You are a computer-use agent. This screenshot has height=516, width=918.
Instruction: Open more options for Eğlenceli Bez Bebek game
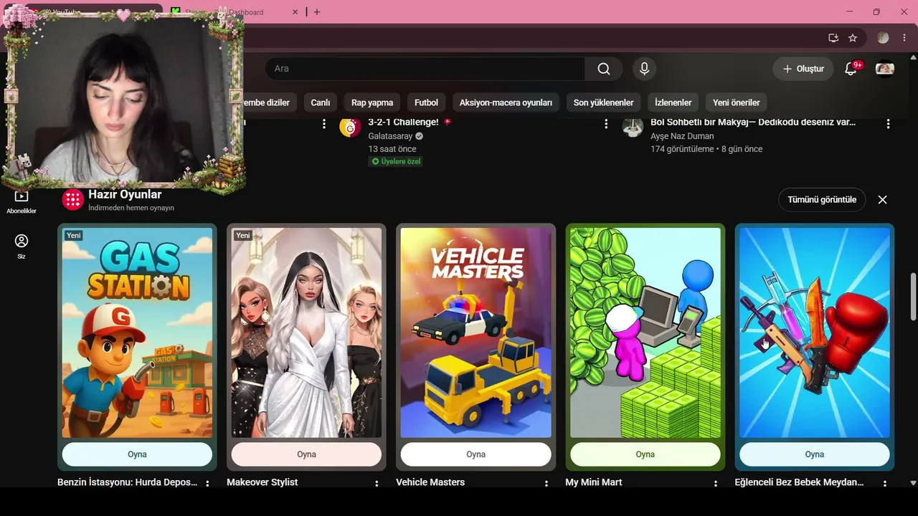pyautogui.click(x=884, y=484)
